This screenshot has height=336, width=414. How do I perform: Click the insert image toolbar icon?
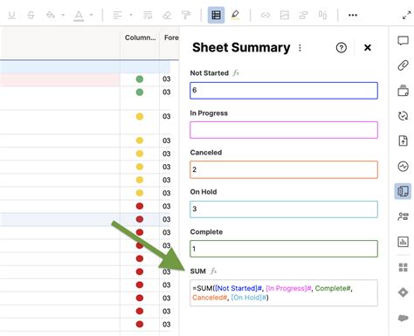coord(285,15)
